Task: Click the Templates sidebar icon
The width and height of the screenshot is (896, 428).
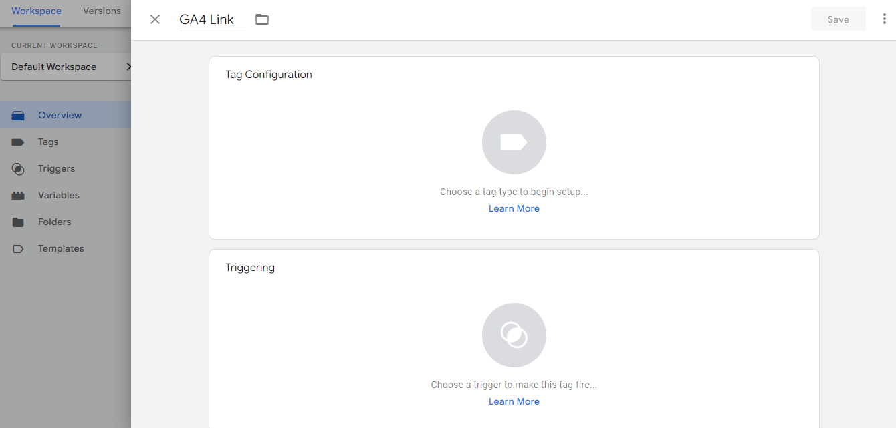Action: coord(18,249)
